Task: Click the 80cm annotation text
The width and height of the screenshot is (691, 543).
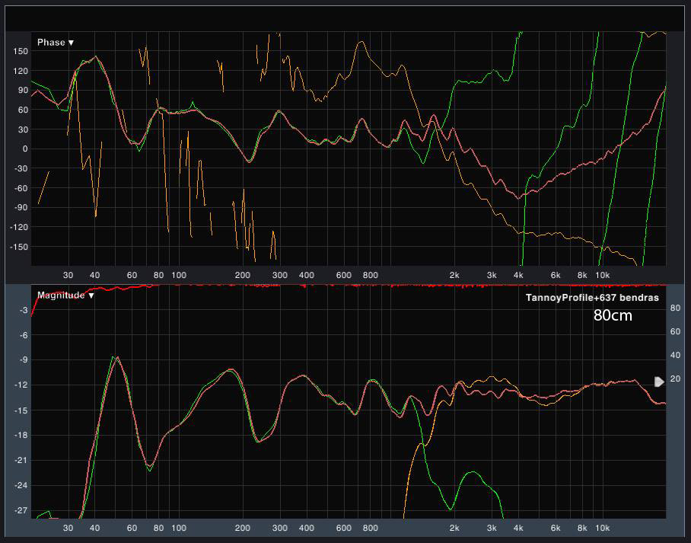Action: coord(613,315)
